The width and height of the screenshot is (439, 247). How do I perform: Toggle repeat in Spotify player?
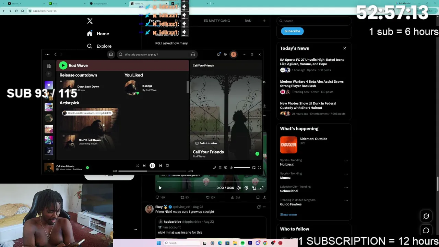tap(167, 166)
